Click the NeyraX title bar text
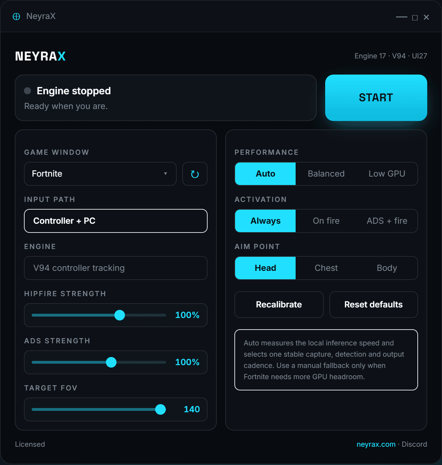The image size is (442, 465). click(x=41, y=17)
